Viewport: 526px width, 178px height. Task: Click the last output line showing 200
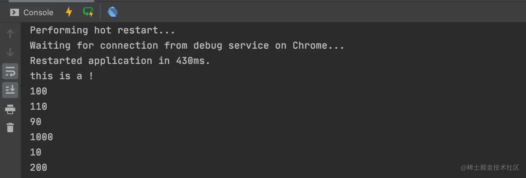tap(39, 167)
